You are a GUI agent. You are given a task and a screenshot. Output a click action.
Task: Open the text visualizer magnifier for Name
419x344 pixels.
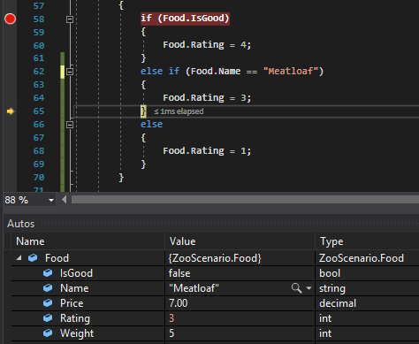296,288
